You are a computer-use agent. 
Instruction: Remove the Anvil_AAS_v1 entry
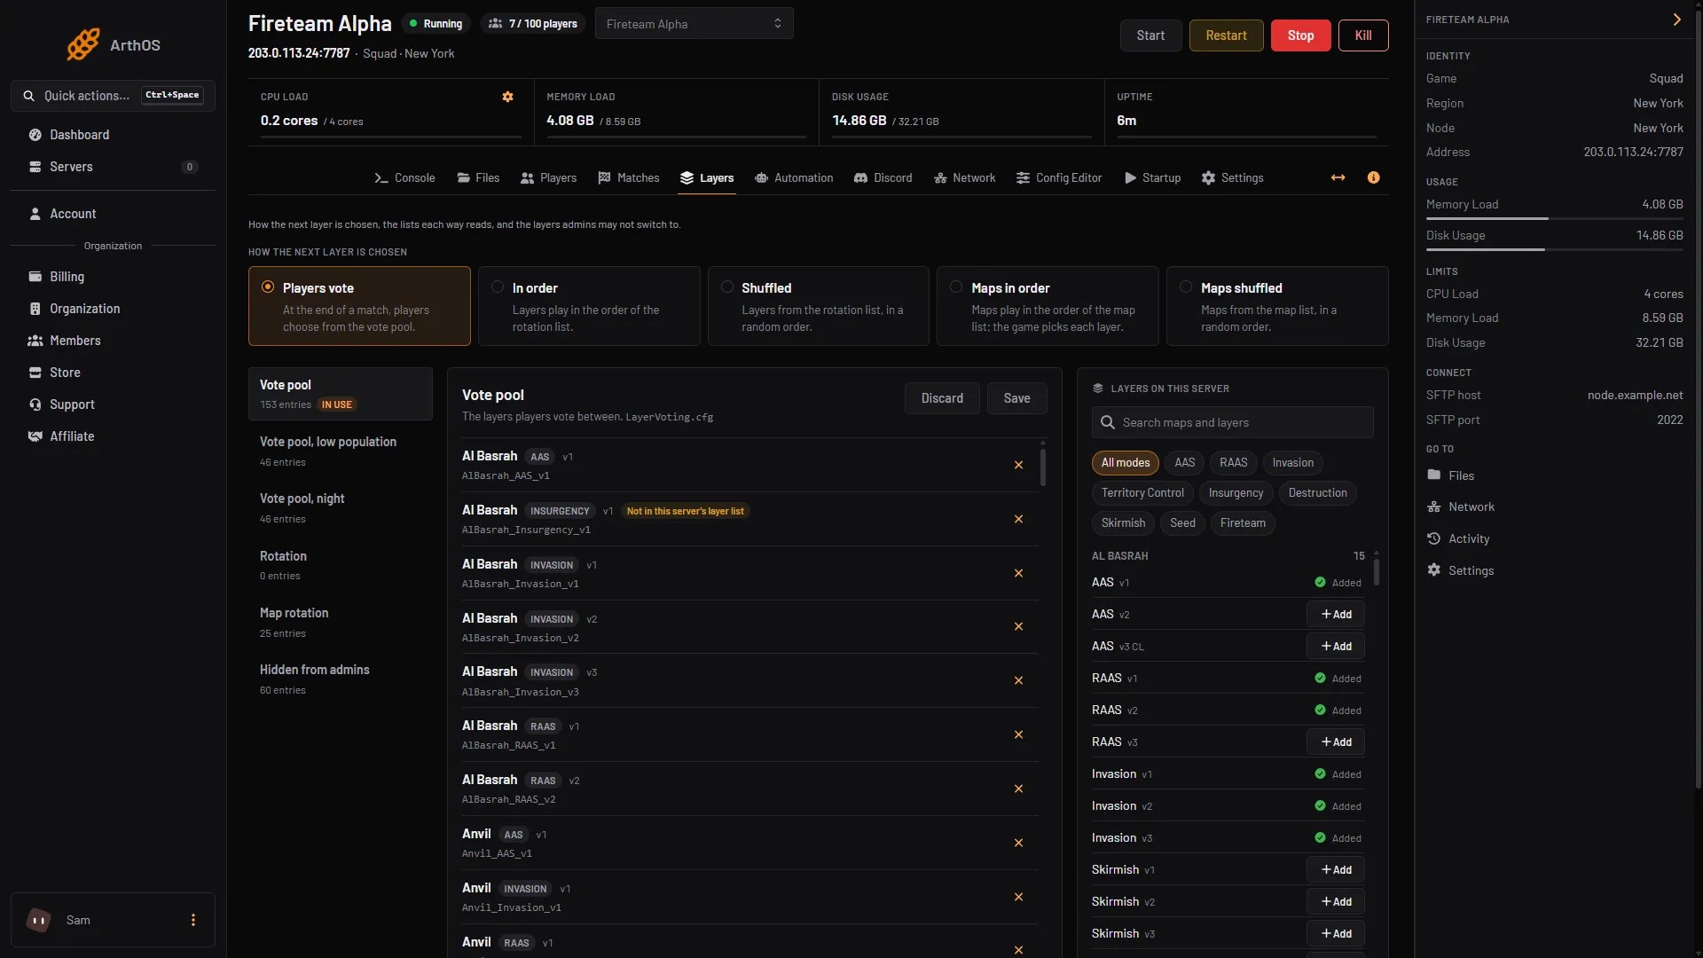coord(1018,843)
